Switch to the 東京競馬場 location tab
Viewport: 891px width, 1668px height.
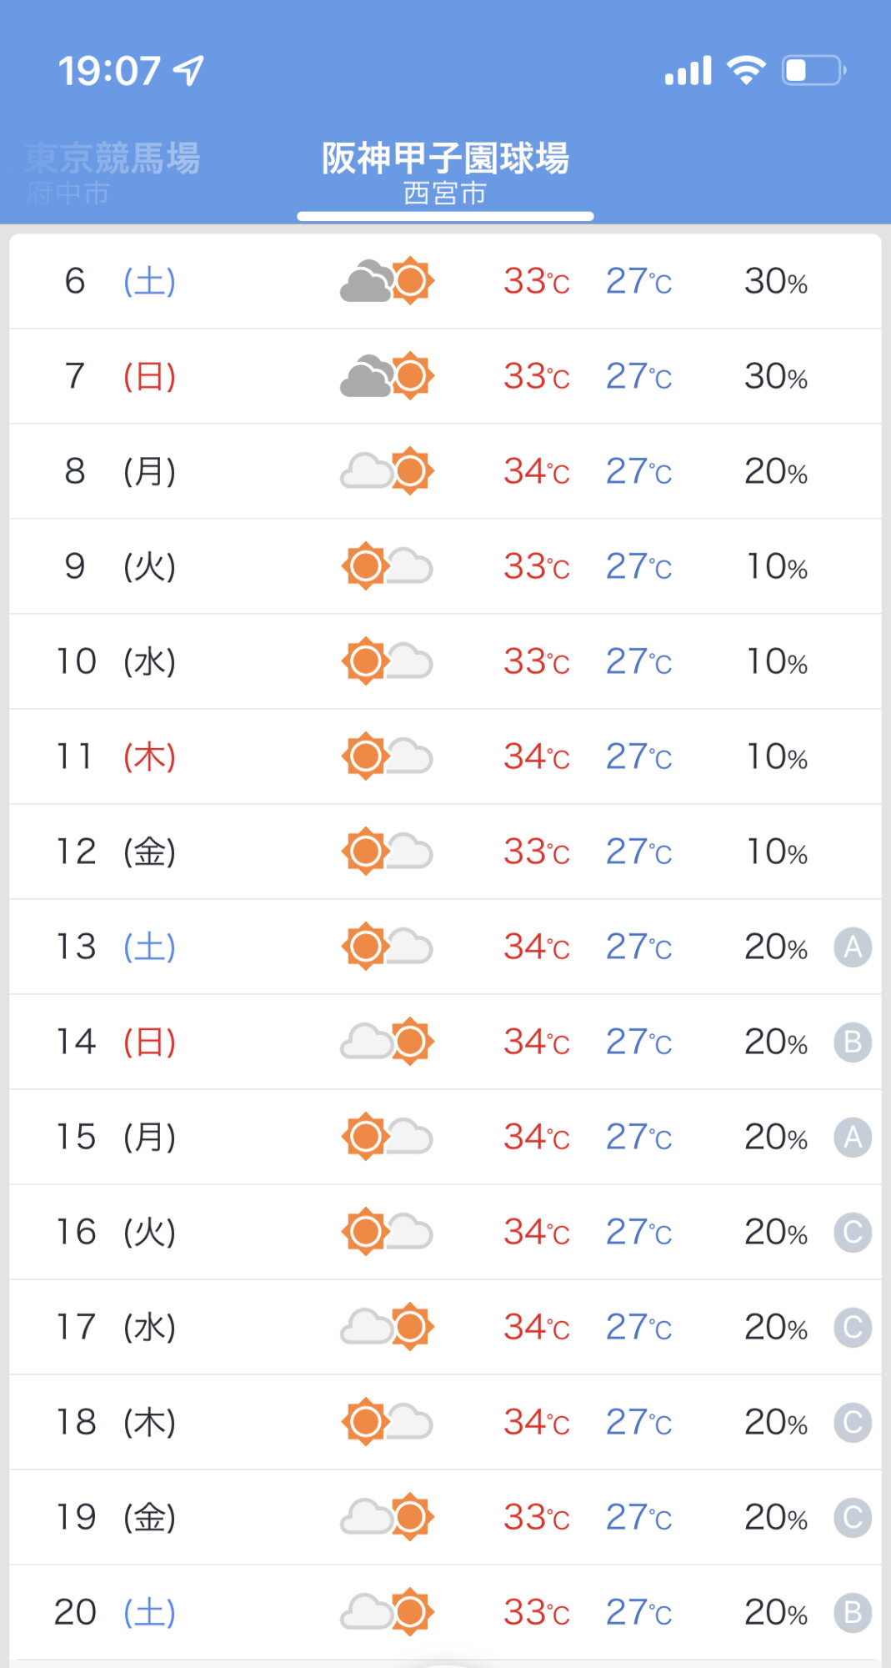click(112, 171)
